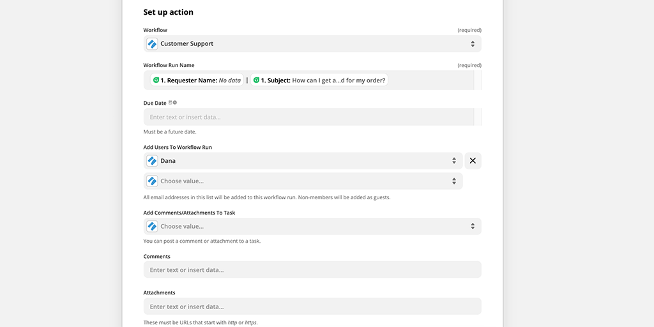Select the Customer Support workflow value

click(187, 44)
